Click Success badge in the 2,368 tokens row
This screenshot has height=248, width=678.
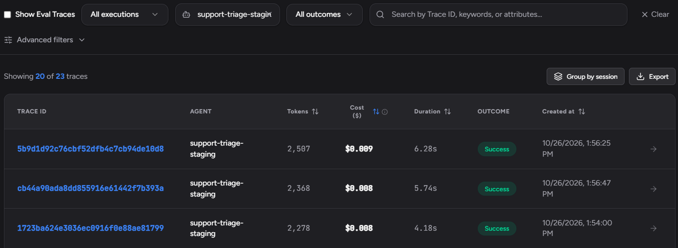pos(497,189)
